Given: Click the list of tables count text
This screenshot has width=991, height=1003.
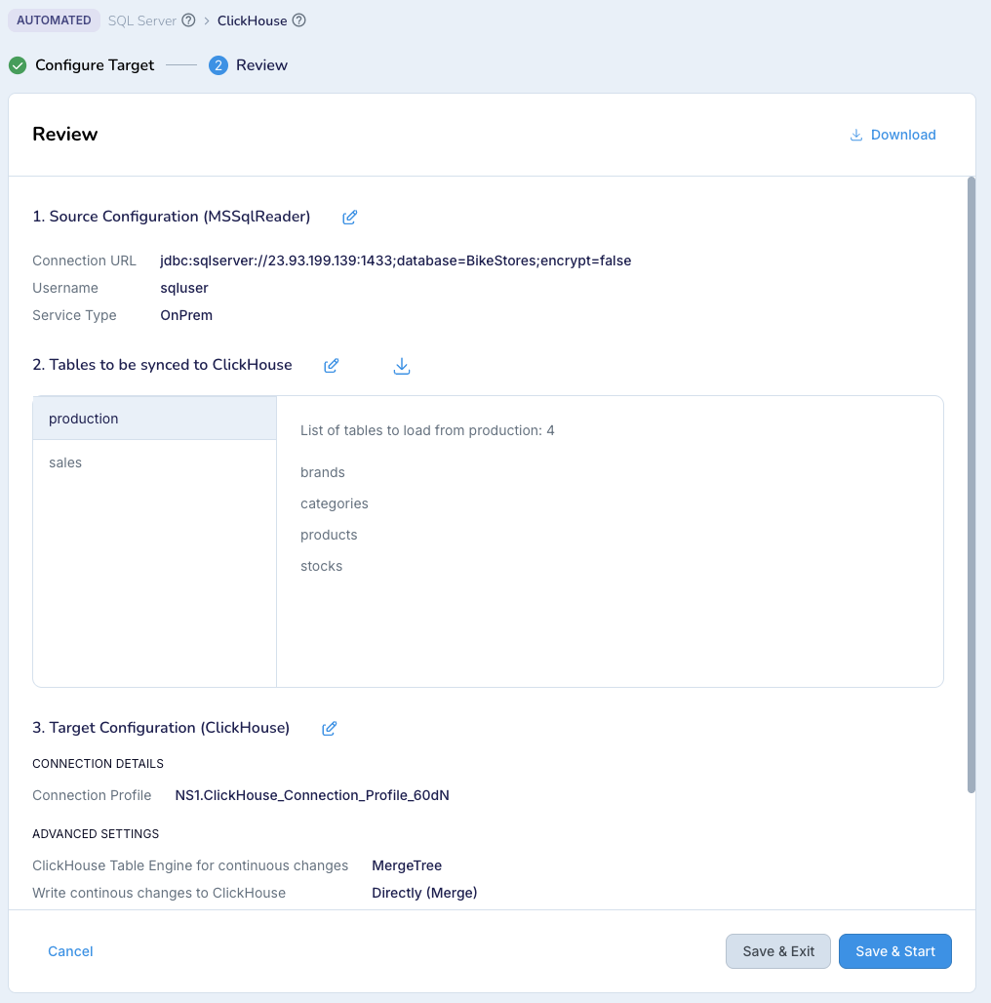Looking at the screenshot, I should point(427,430).
